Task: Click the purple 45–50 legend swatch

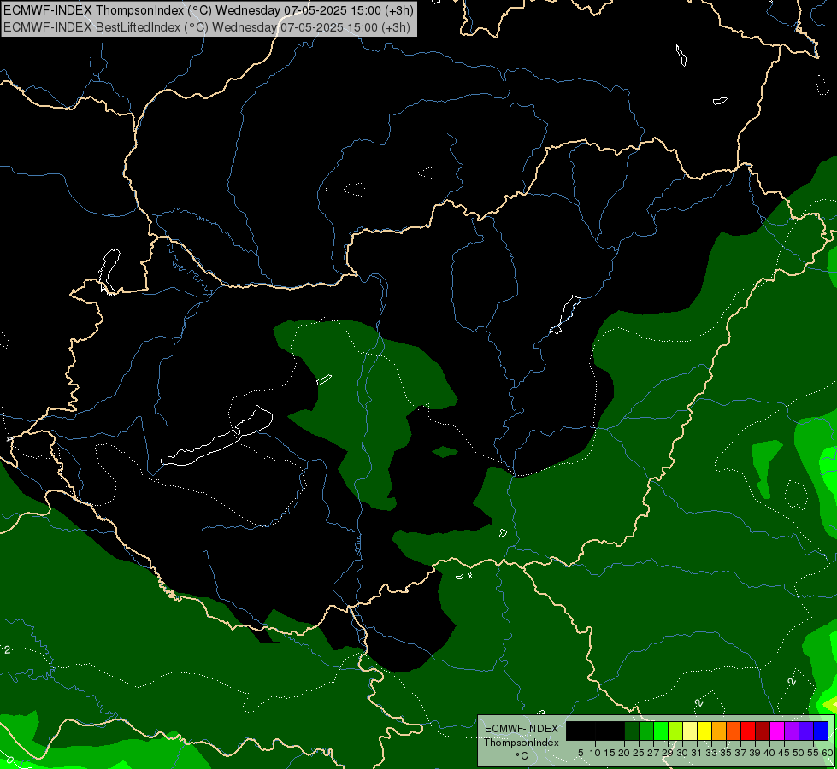Action: tap(792, 731)
